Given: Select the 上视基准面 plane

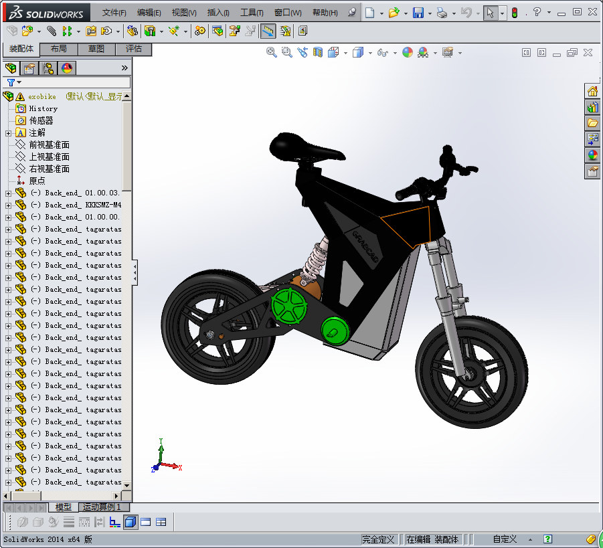Looking at the screenshot, I should point(50,157).
